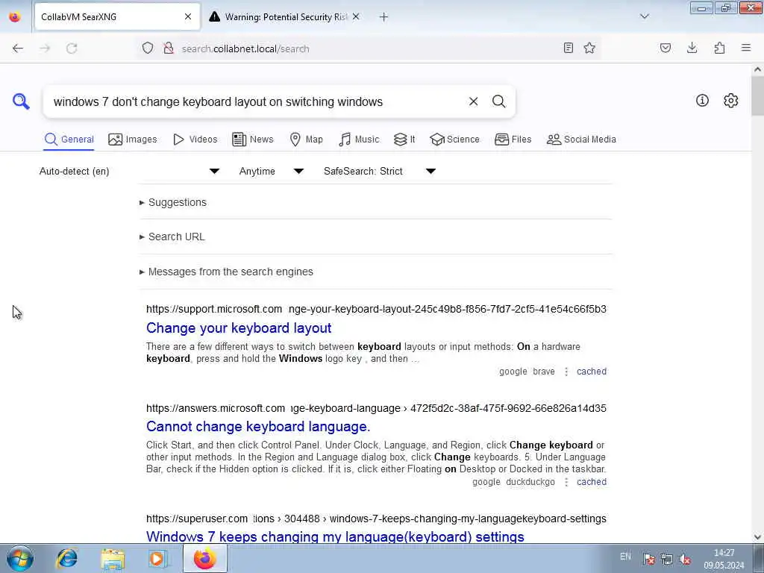Reload the page with the refresh icon
The height and width of the screenshot is (573, 764).
tap(72, 48)
